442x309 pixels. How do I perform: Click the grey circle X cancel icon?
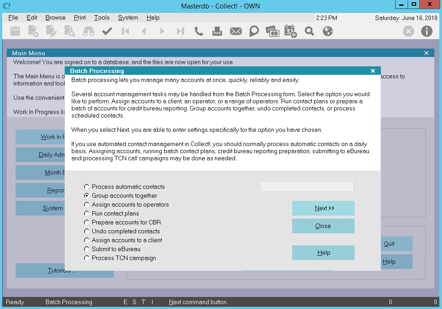click(409, 31)
